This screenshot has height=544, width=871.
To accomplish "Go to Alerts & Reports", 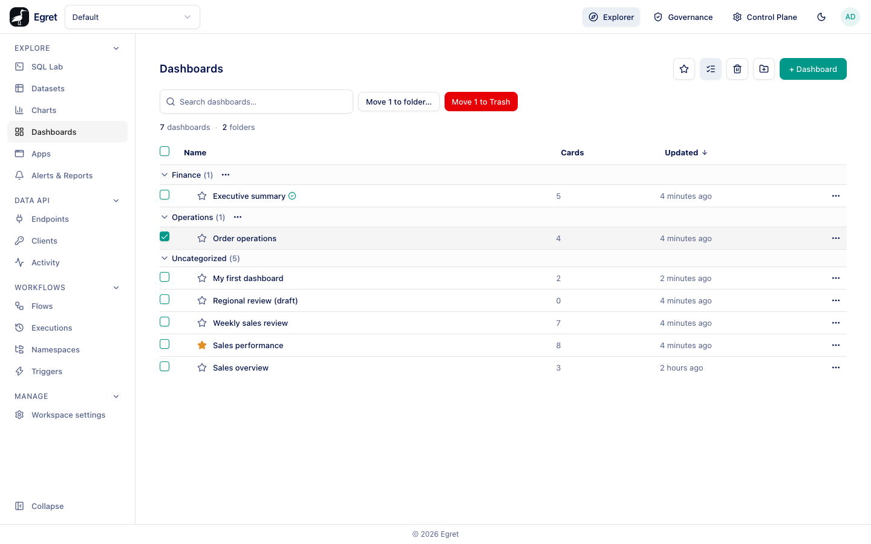I will coord(67,175).
